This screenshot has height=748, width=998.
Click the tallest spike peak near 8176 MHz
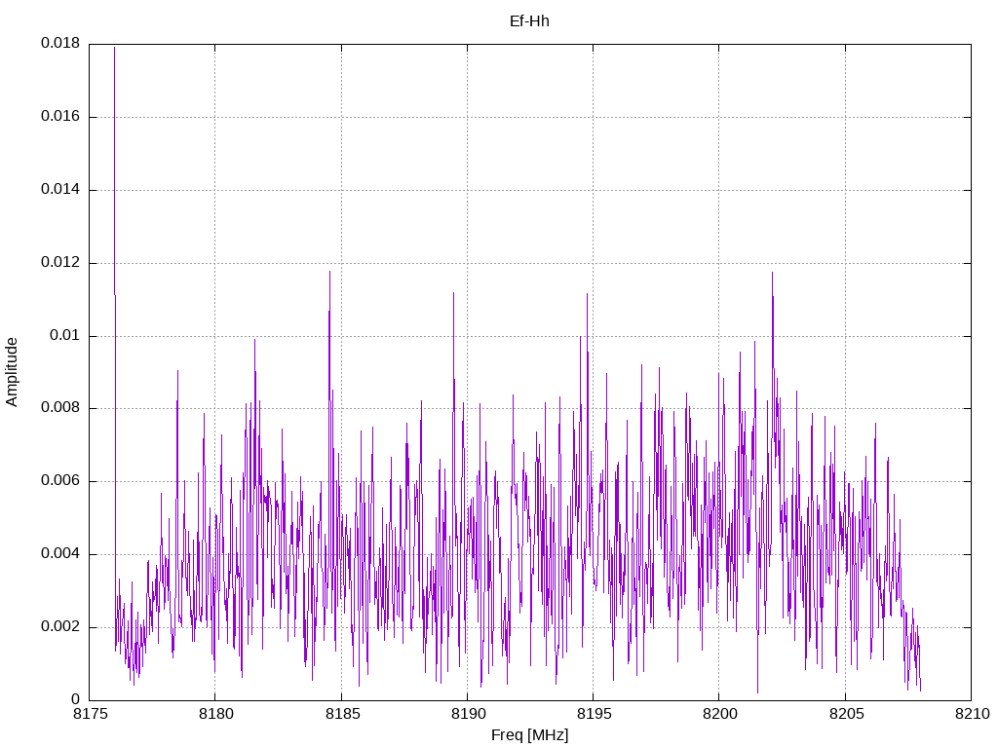coord(115,48)
